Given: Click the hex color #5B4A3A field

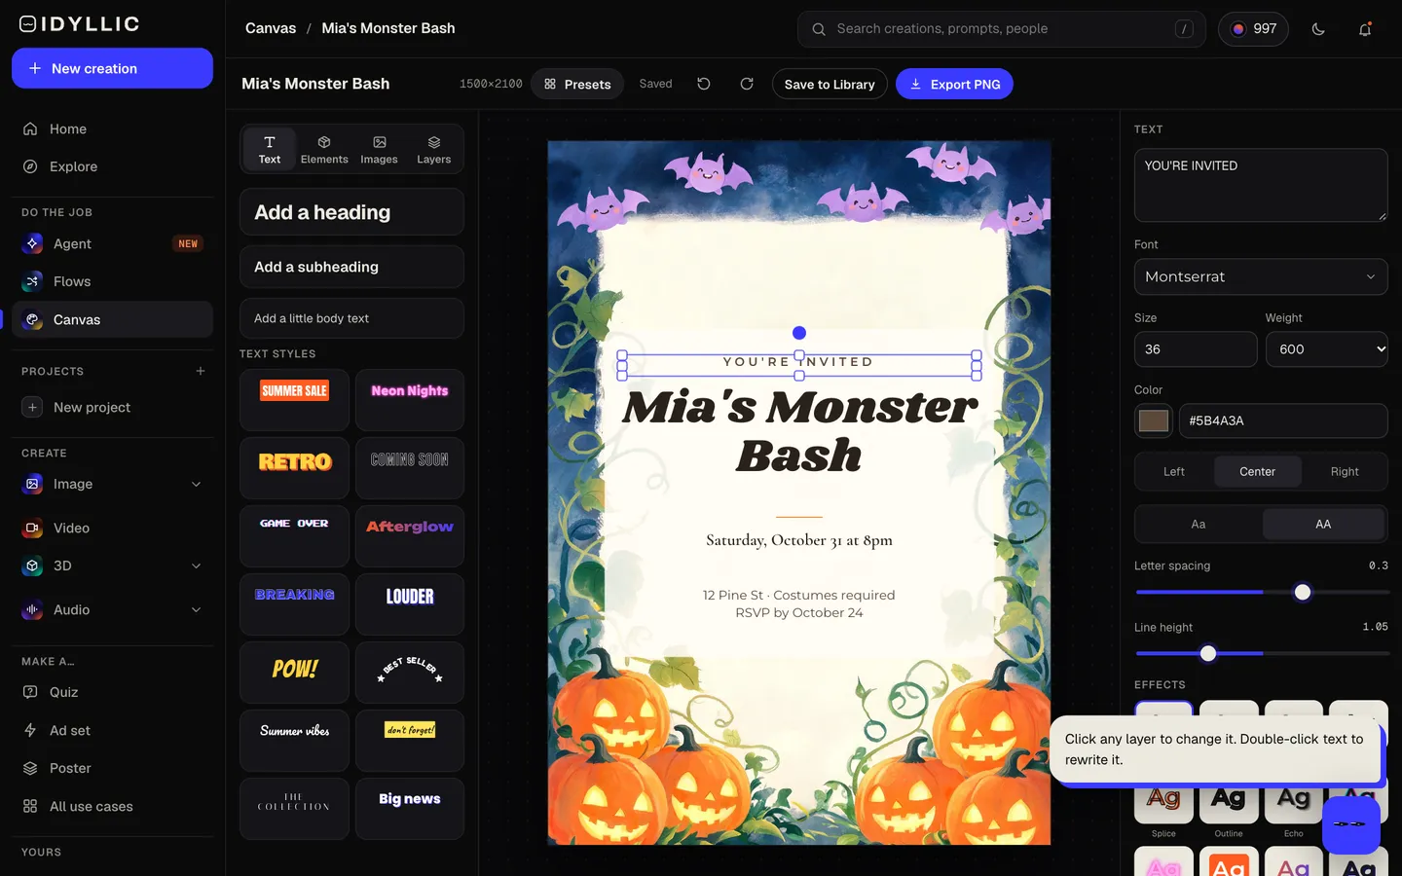Looking at the screenshot, I should pyautogui.click(x=1283, y=420).
